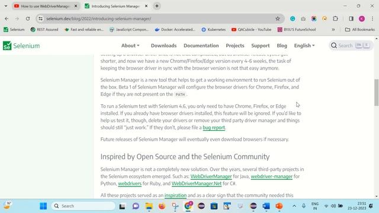The height and width of the screenshot is (213, 379).
Task: Click the page vertical scrollbar thumb
Action: 377,92
